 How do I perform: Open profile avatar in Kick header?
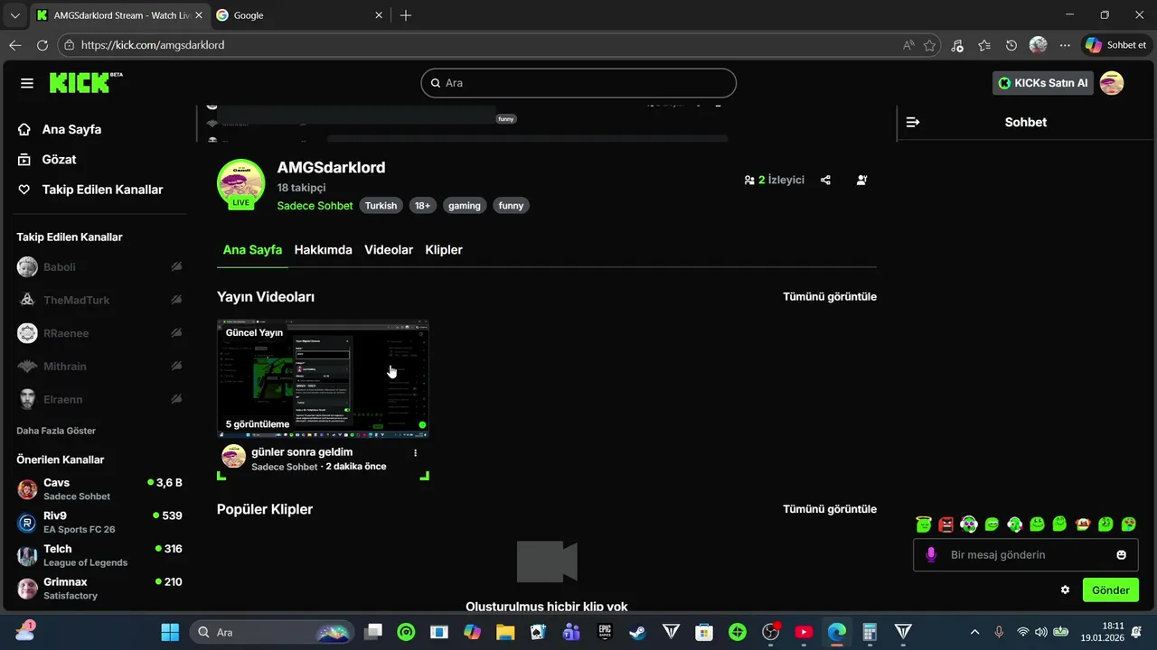[x=1112, y=83]
